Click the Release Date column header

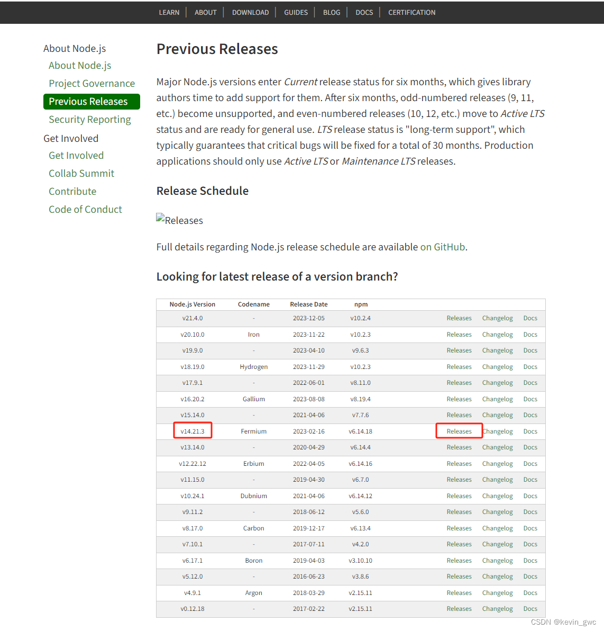click(x=308, y=304)
